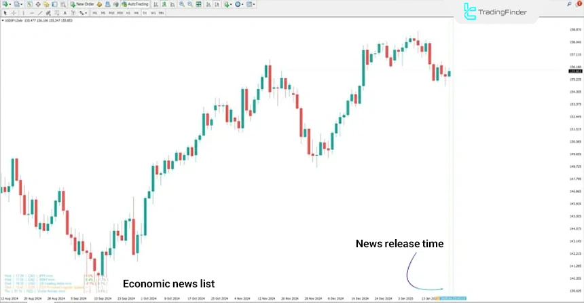
Task: Toggle the Terminal panel icon
Action: (x=54, y=5)
